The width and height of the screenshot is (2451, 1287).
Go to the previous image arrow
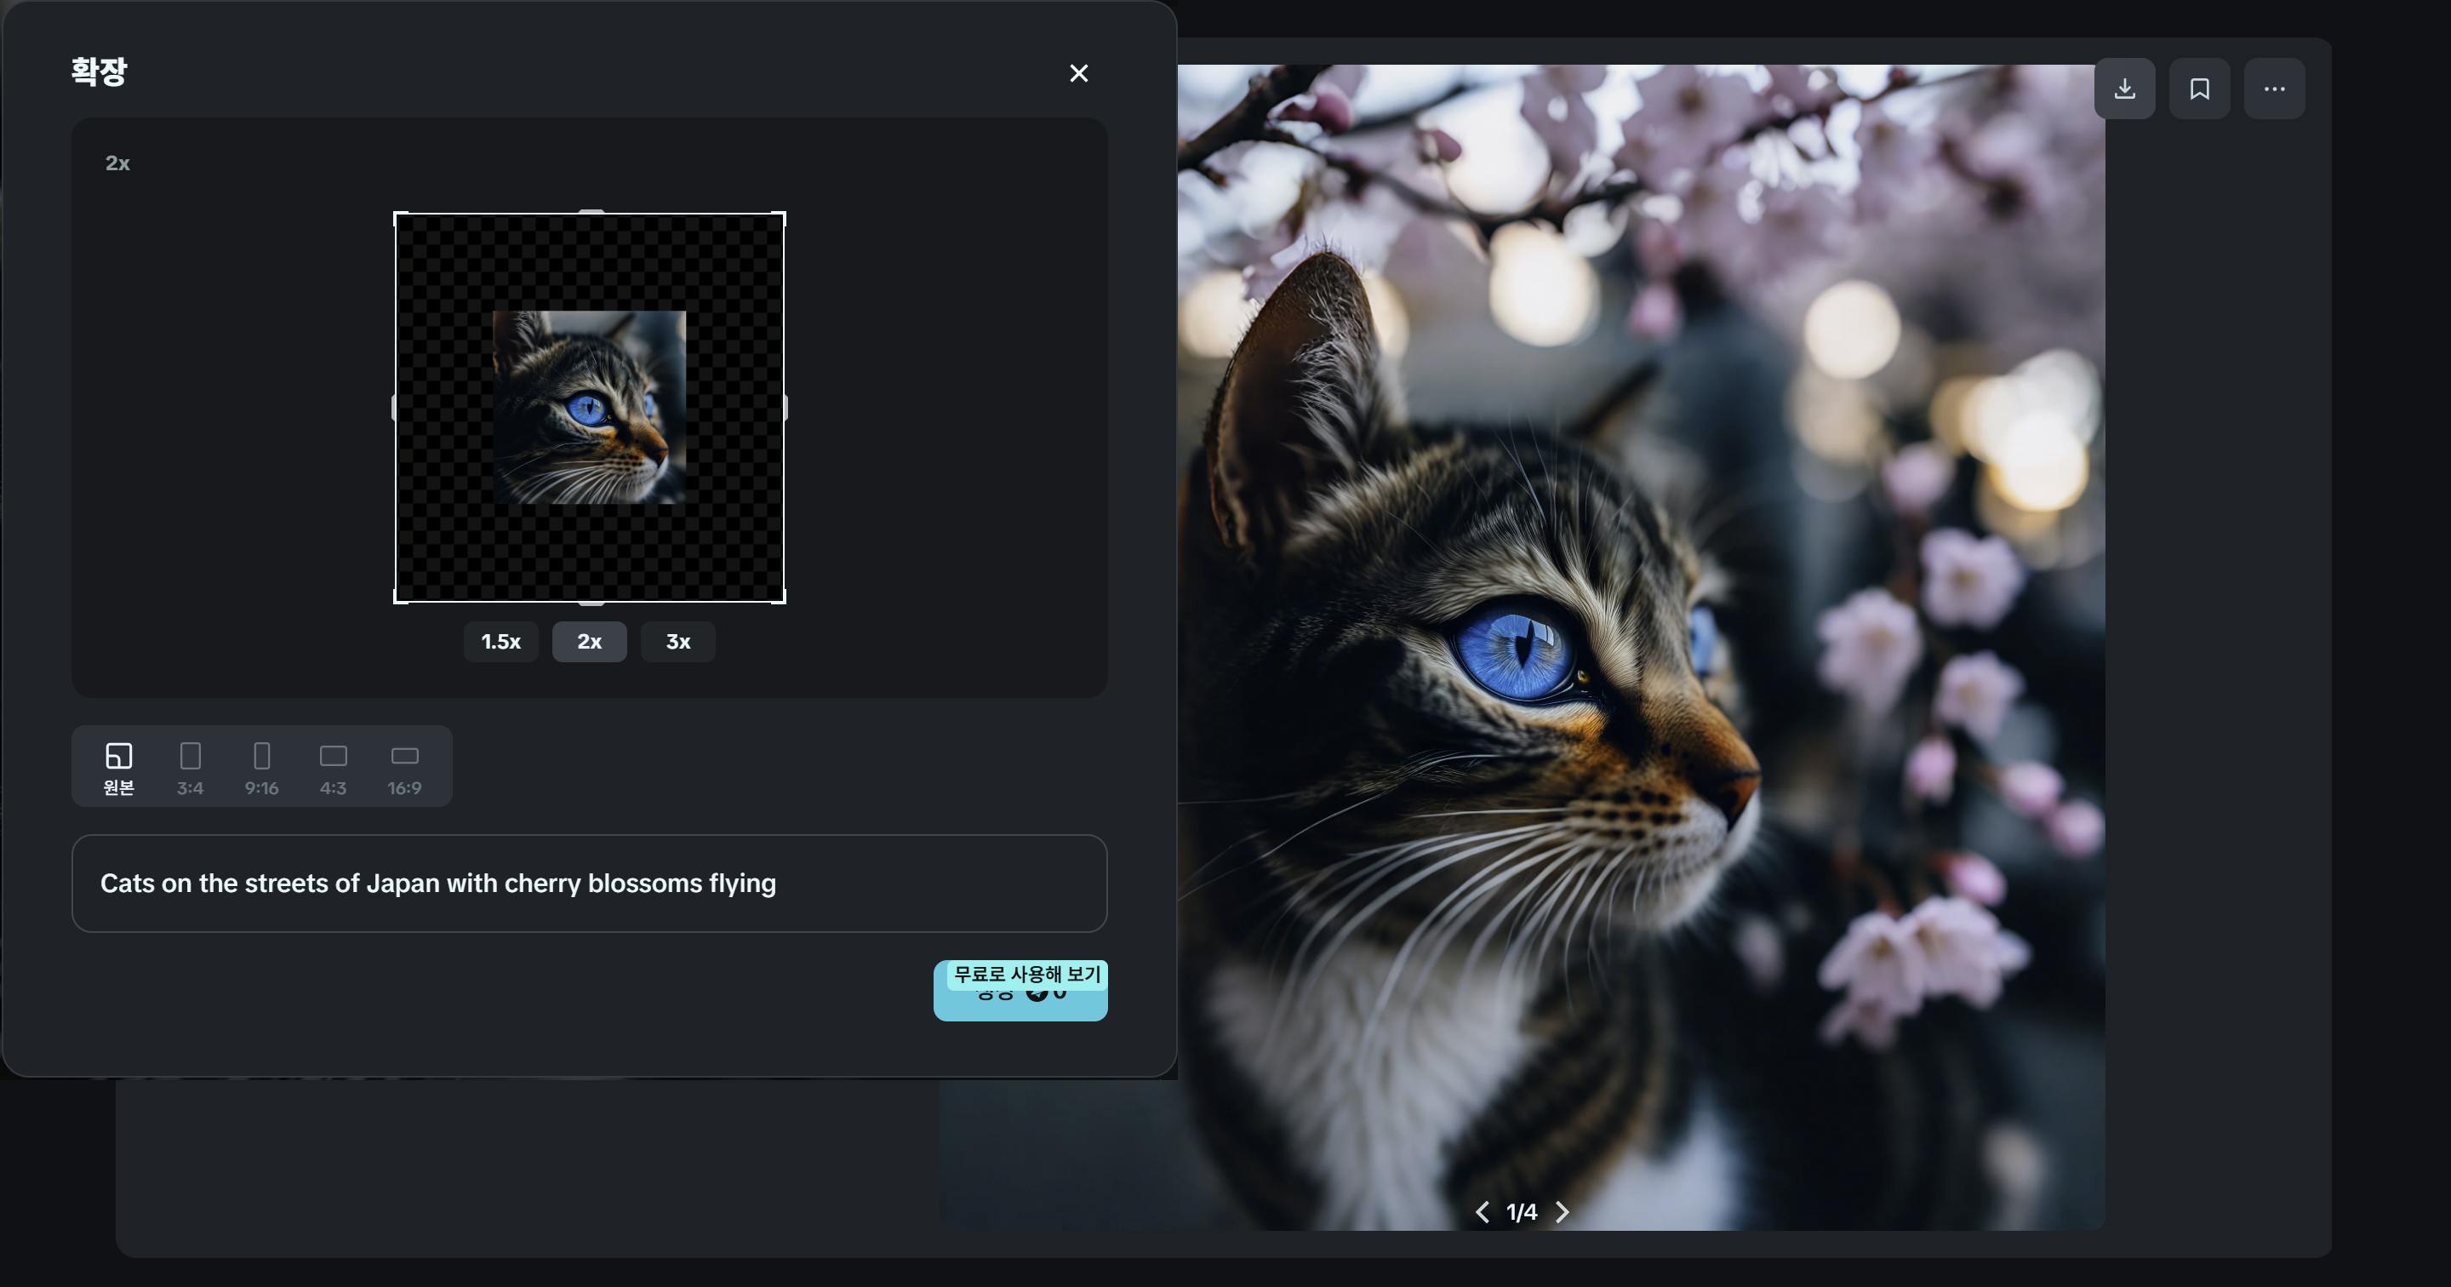(x=1482, y=1212)
